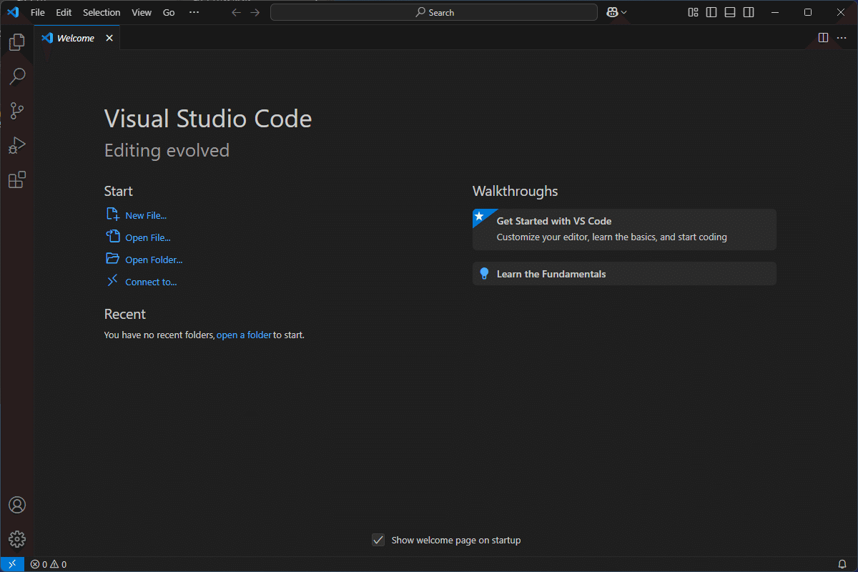This screenshot has width=858, height=572.
Task: Open the Manage gear icon
Action: pyautogui.click(x=17, y=539)
